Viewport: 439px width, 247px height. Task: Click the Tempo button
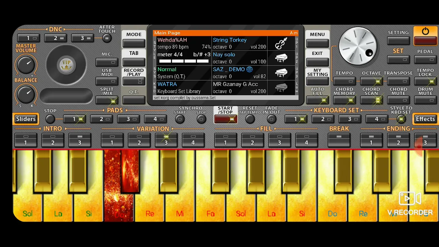[344, 81]
